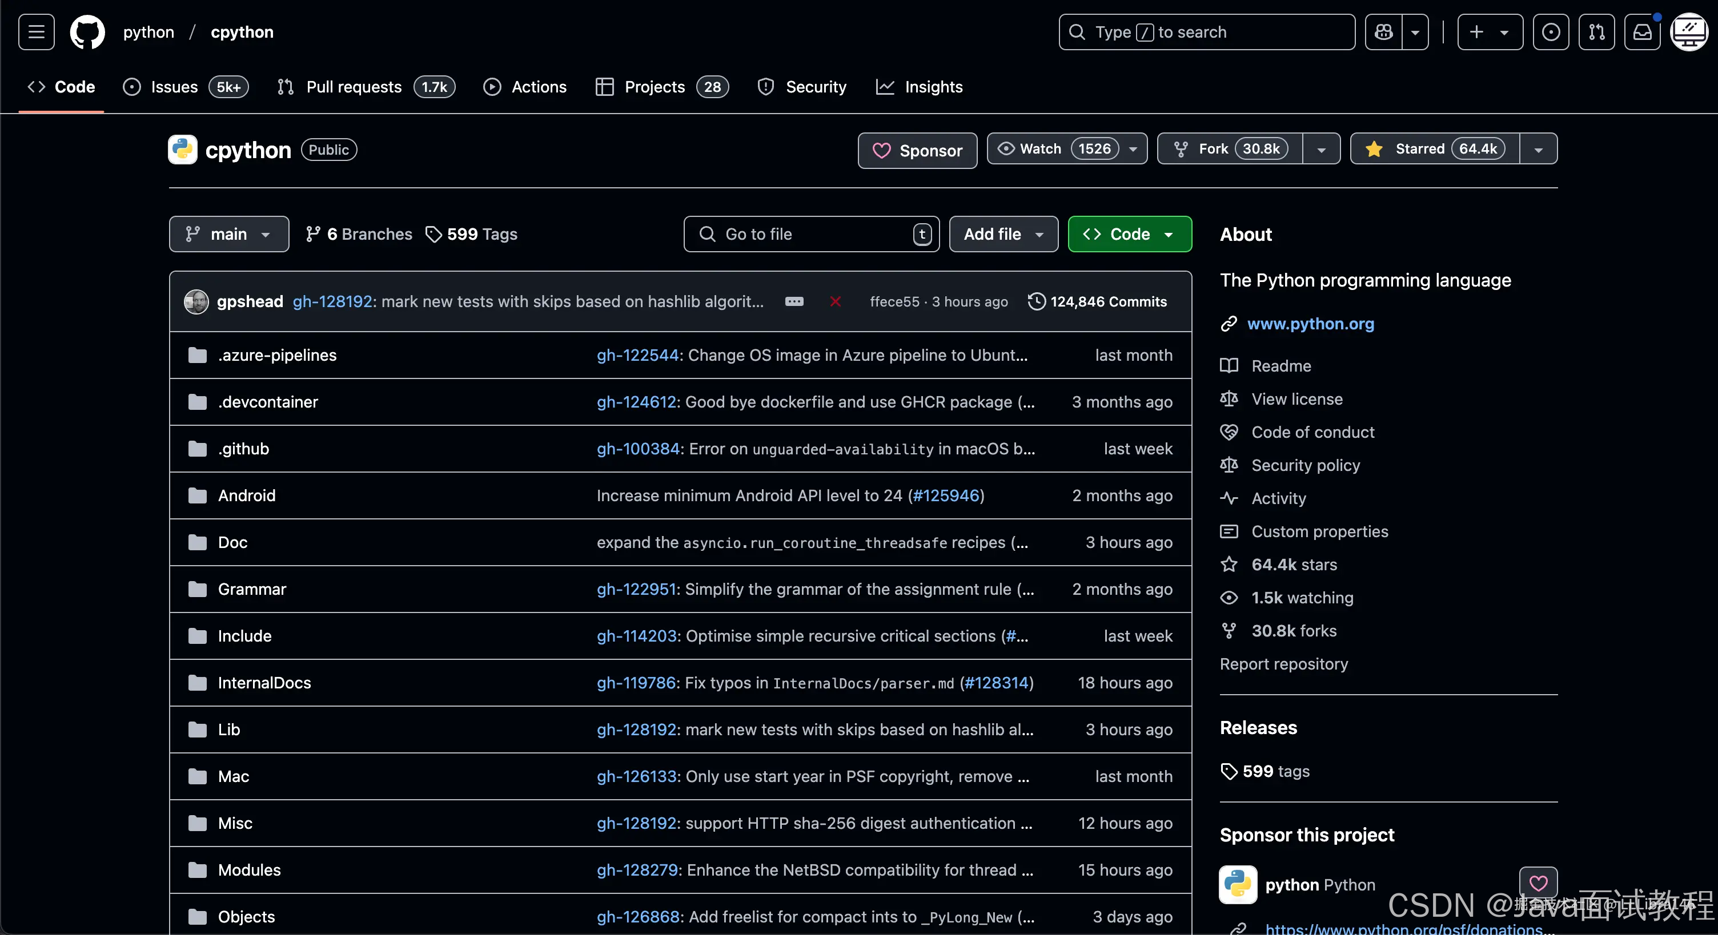The width and height of the screenshot is (1718, 935).
Task: Fork the cpython repository
Action: [1230, 148]
